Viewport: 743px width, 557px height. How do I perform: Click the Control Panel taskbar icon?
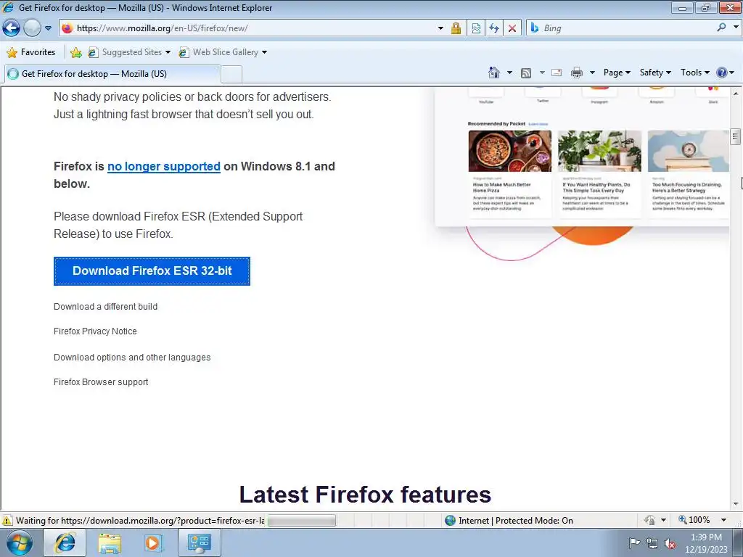click(x=199, y=542)
